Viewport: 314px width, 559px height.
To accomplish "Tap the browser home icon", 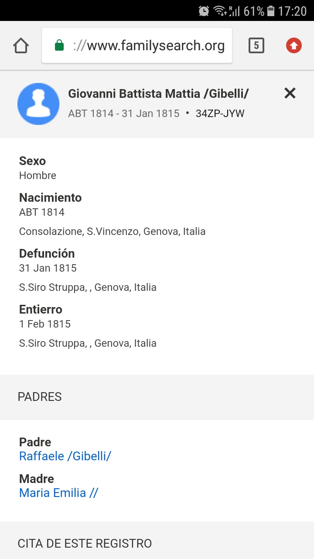I will coord(21,45).
